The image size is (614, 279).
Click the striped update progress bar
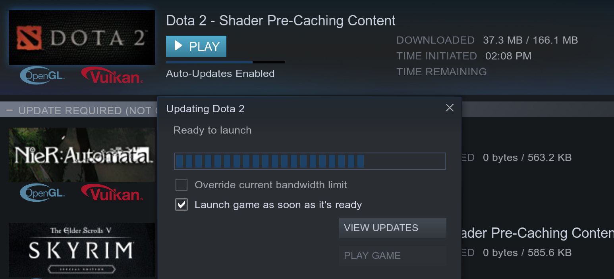pyautogui.click(x=309, y=161)
